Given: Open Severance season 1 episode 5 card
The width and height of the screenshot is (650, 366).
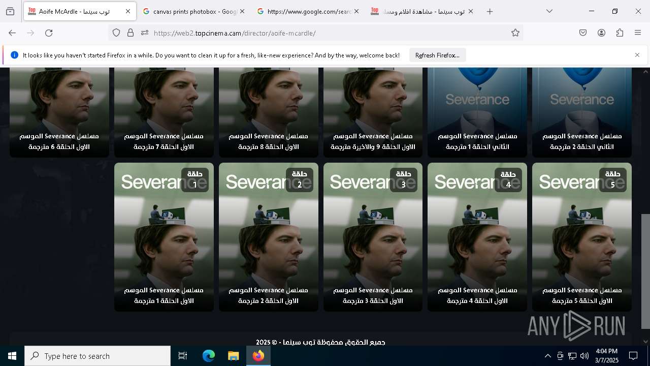Looking at the screenshot, I should (x=582, y=237).
